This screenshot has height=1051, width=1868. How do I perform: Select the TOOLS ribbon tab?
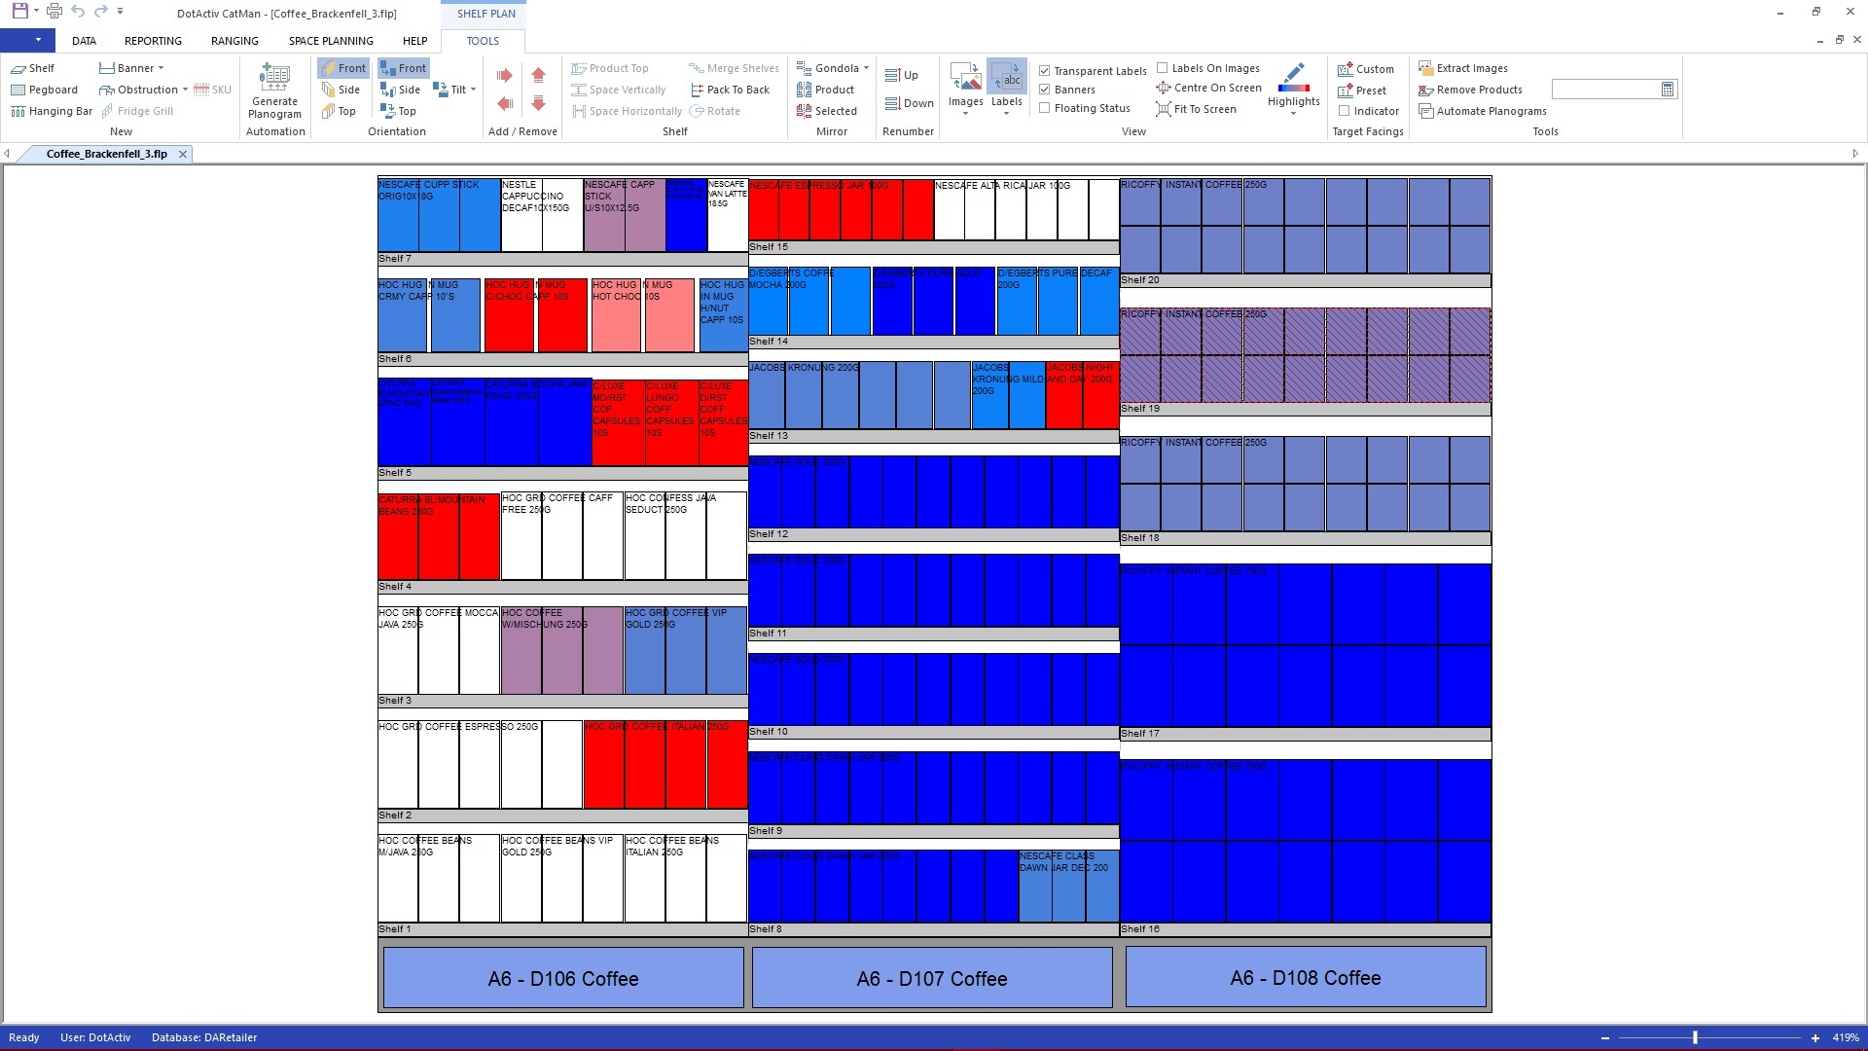(483, 41)
